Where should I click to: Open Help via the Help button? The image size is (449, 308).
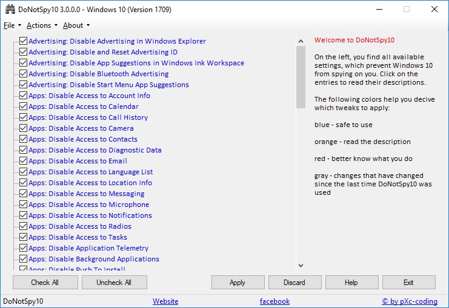(x=351, y=283)
